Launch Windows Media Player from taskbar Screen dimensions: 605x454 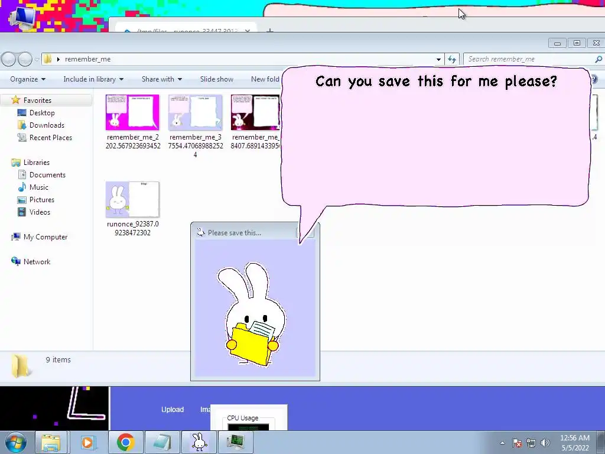(87, 442)
